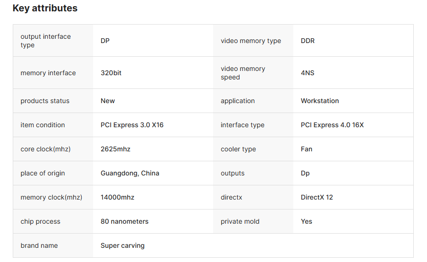Click the 'chip process' label
The width and height of the screenshot is (427, 262).
click(40, 221)
